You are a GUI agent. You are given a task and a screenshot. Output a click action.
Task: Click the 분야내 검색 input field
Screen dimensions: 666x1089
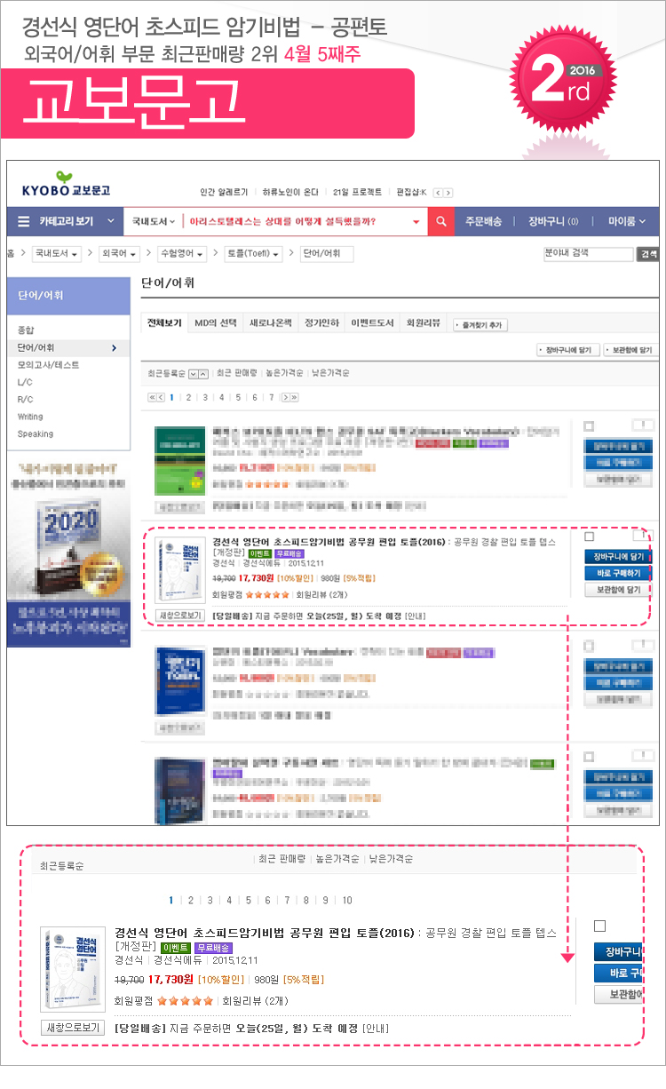587,253
